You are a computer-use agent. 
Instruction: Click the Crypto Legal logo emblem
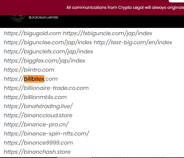pos(17,18)
